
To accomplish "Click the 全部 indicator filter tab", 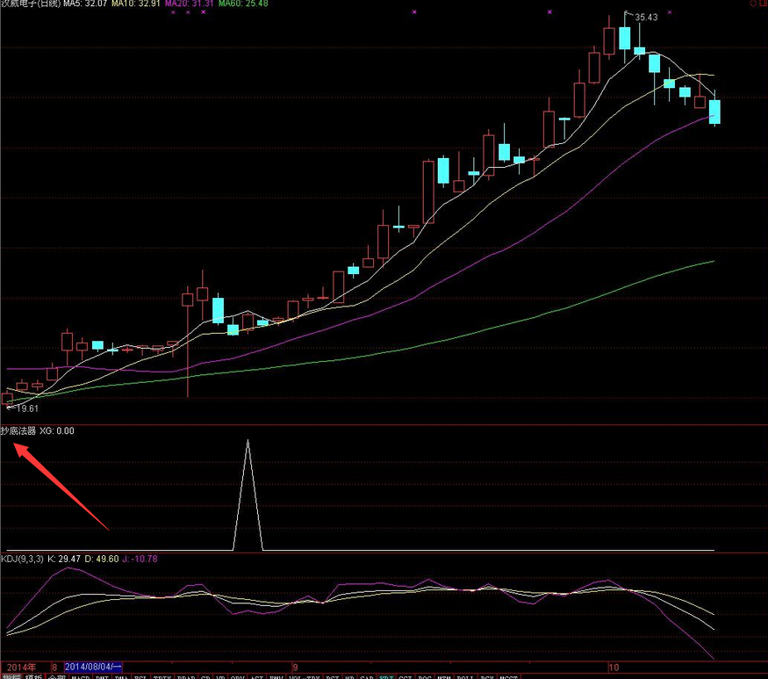I will (x=57, y=676).
